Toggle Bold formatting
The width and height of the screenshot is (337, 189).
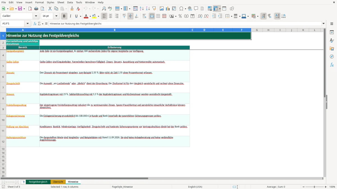64,16
